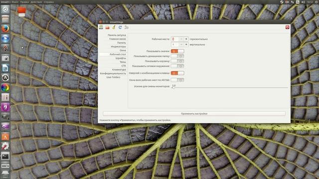The height and width of the screenshot is (179, 319).
Task: Open the 'Правка' menu
Action: pos(24,2)
